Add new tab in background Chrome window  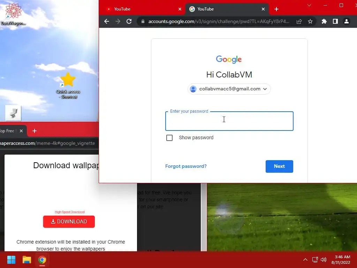[35, 131]
